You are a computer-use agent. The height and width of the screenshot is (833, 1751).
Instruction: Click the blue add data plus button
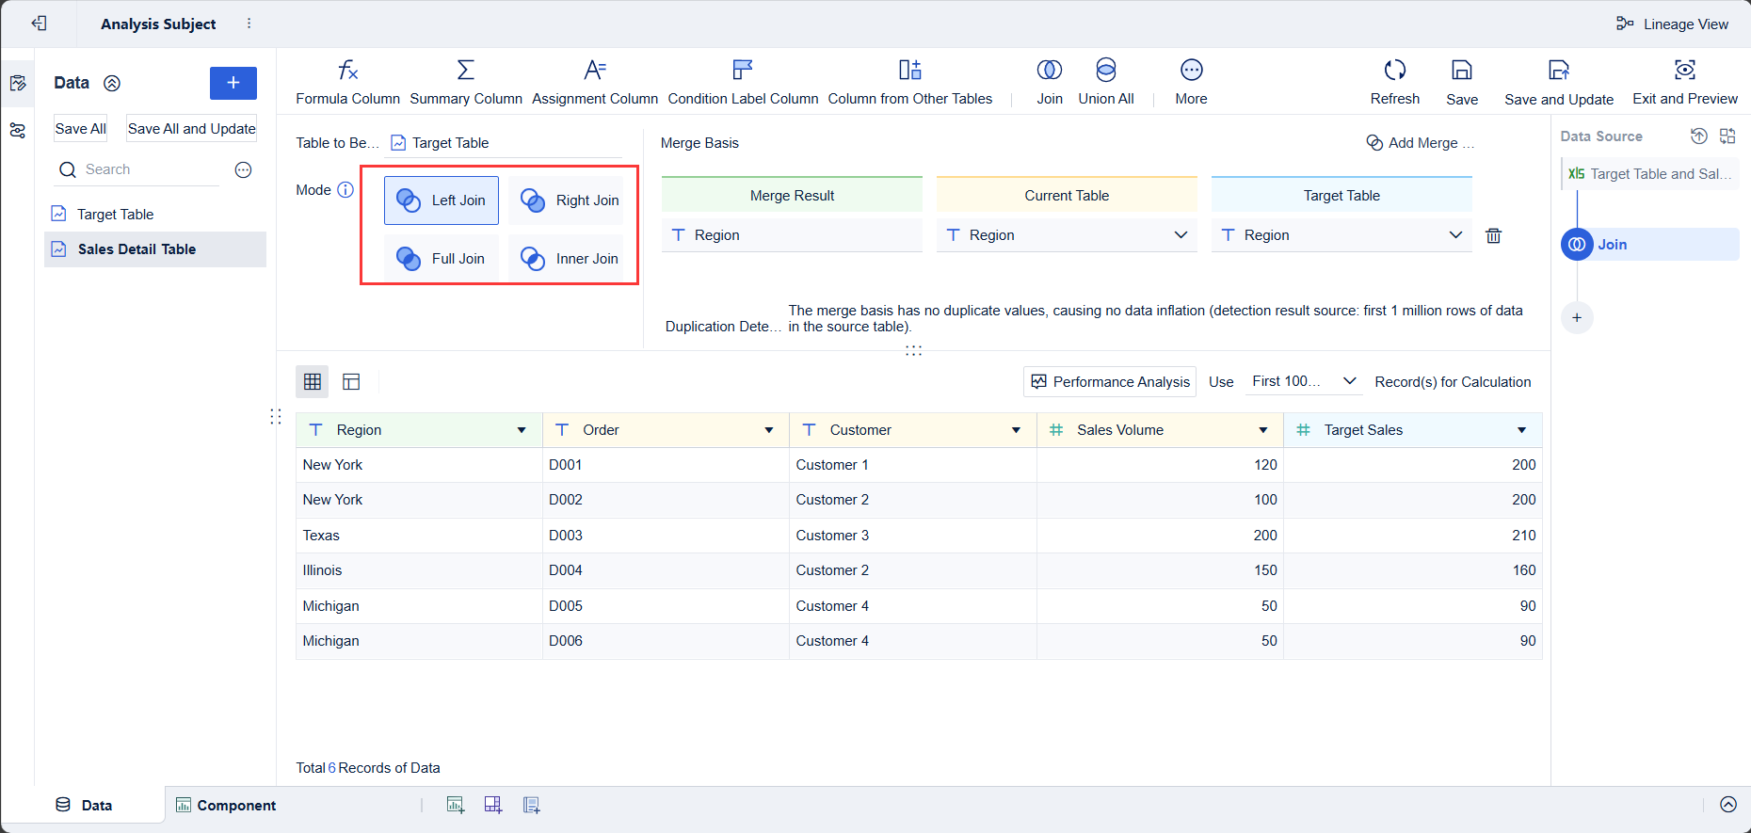(233, 83)
